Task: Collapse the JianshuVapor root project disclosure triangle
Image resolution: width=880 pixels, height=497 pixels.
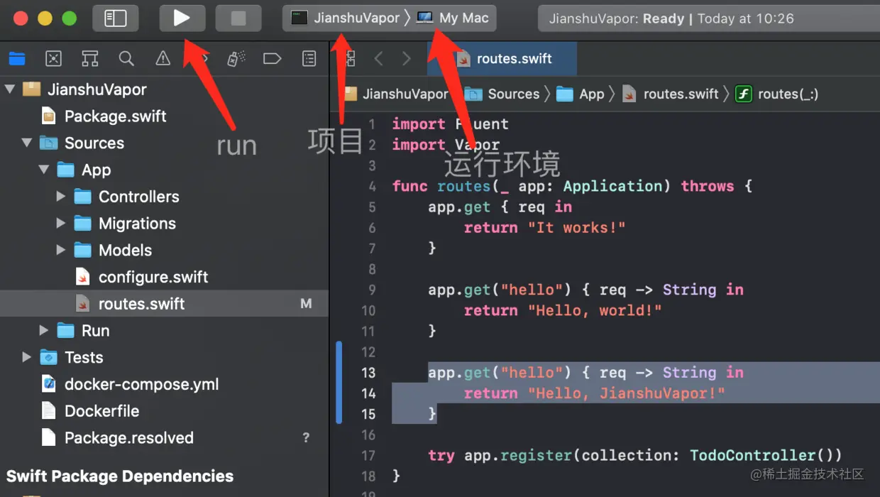Action: pos(10,89)
